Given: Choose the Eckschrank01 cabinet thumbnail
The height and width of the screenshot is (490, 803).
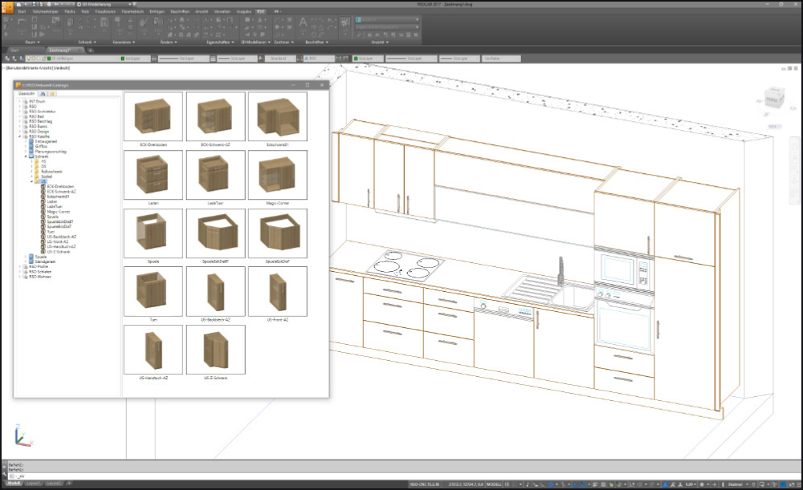Looking at the screenshot, I should 277,117.
